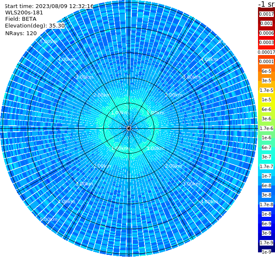Select the 6e-7 colorbar label
This screenshot has height=257, width=275.
click(x=266, y=147)
